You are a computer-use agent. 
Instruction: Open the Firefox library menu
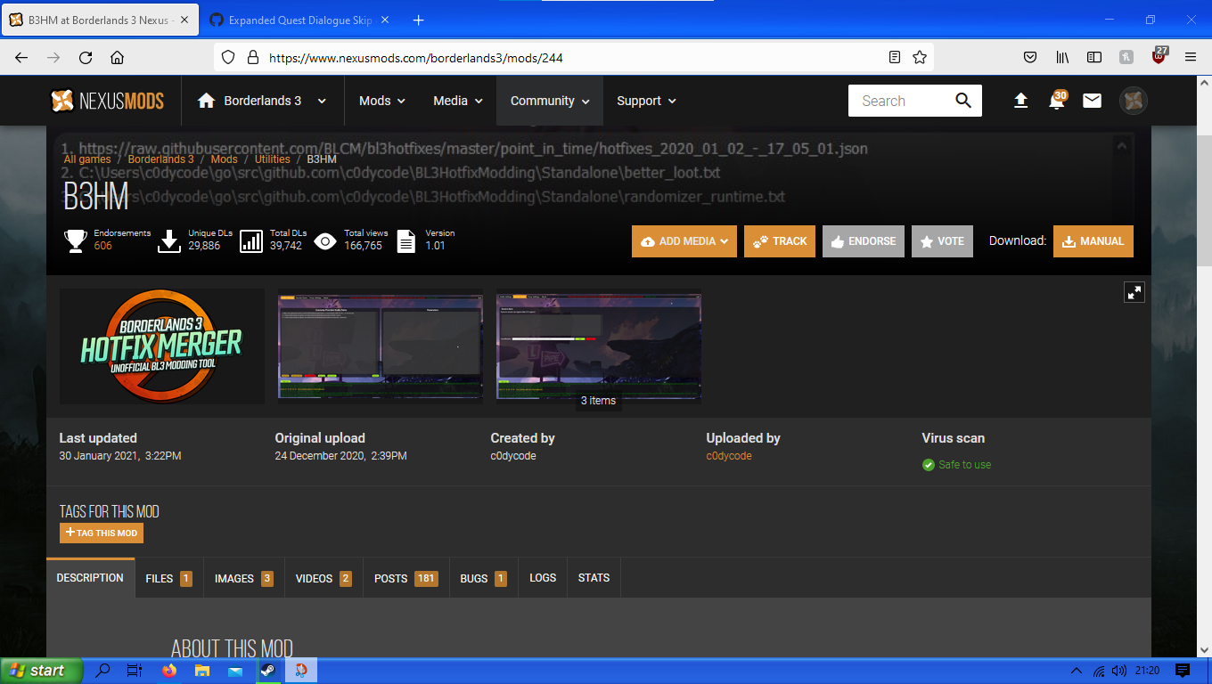click(1062, 57)
